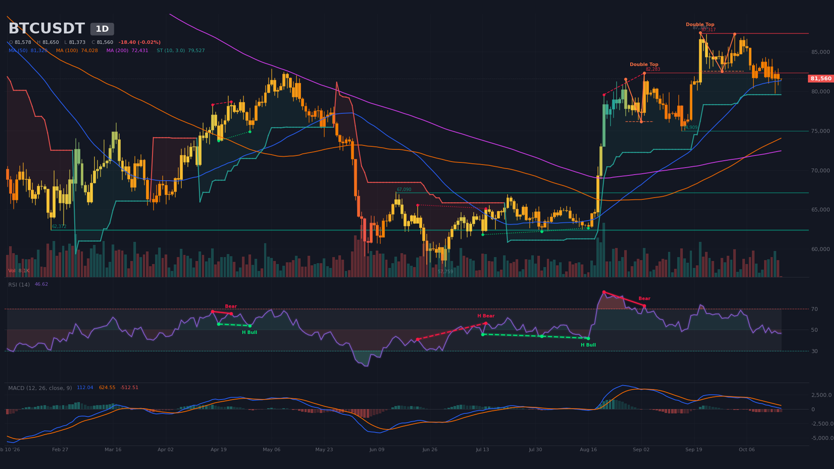Click the Oct 06 date on time axis
The height and width of the screenshot is (469, 834).
(746, 449)
